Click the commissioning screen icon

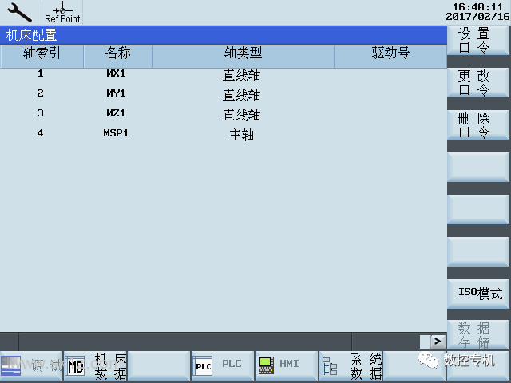click(10, 365)
